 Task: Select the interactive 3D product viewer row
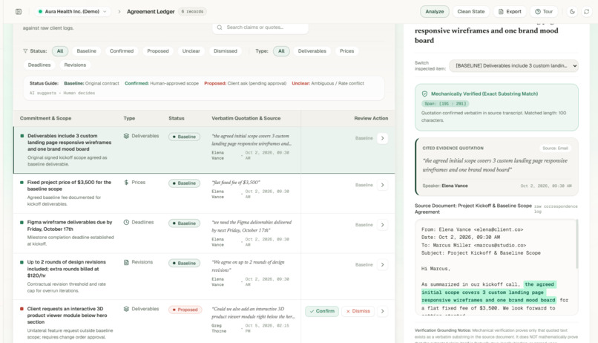(204, 321)
